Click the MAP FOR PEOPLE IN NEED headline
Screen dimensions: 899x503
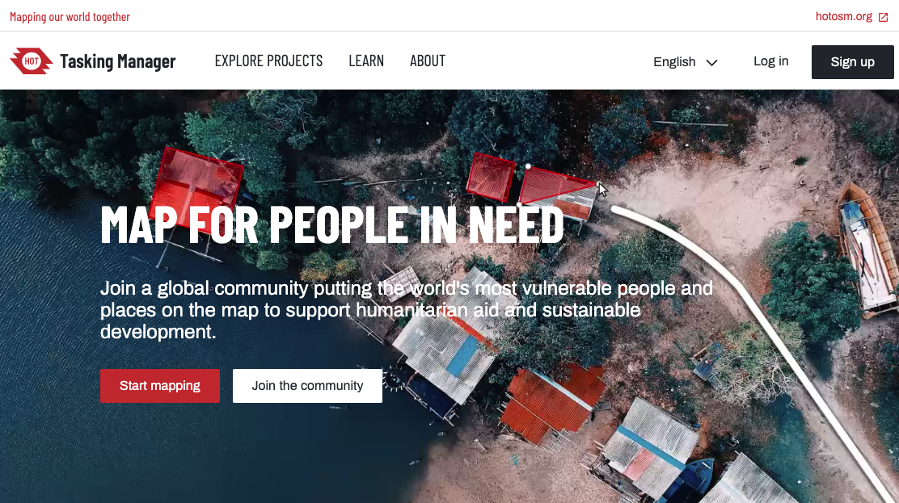click(332, 224)
